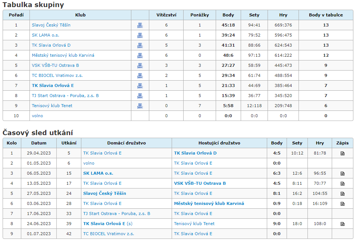356x243 pixels.
Task: Open Městský tenisový klub Karviná visiting team
Action: (209, 203)
